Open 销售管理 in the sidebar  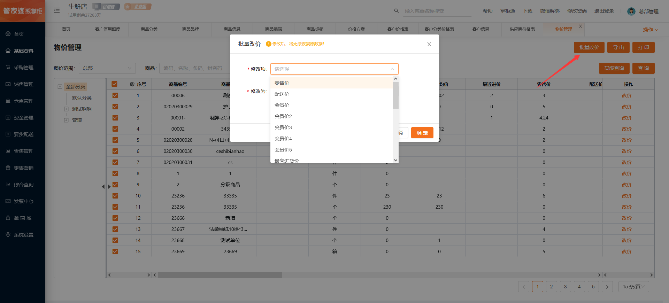[23, 84]
